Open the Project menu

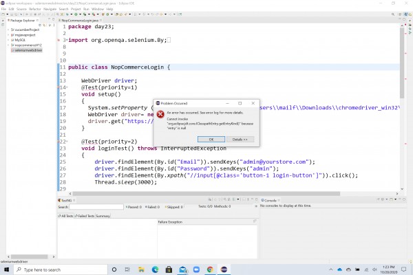[x=76, y=9]
